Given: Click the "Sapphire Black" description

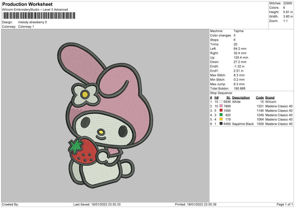Looking at the screenshot, I should click(x=243, y=124).
